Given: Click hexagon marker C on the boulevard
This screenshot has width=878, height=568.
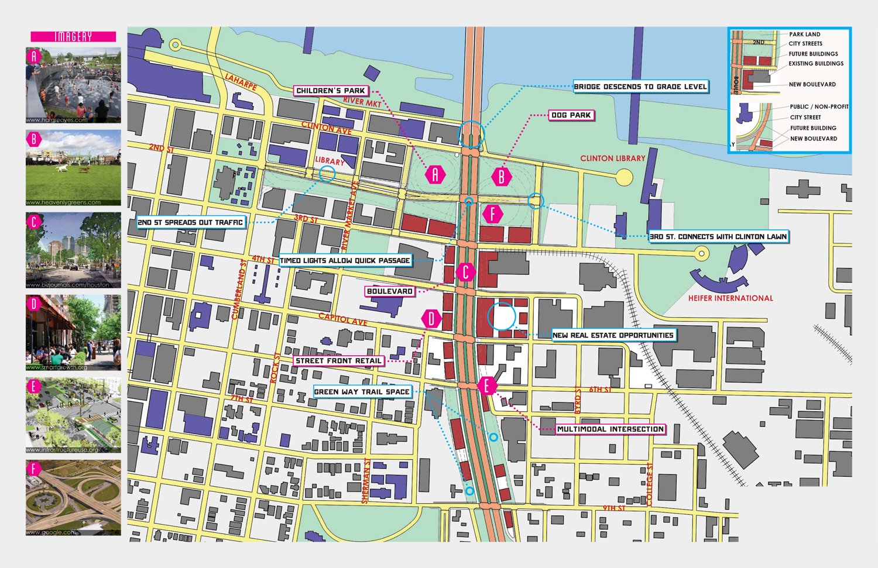Looking at the screenshot, I should coord(466,272).
